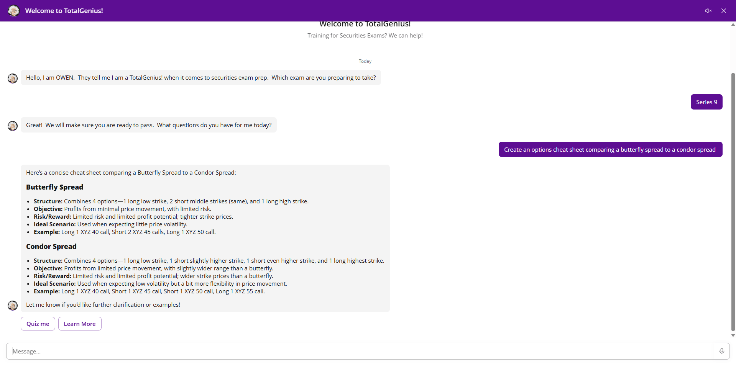Click the Butterfly Spread heading
Viewport: 736px width, 373px height.
tap(54, 187)
